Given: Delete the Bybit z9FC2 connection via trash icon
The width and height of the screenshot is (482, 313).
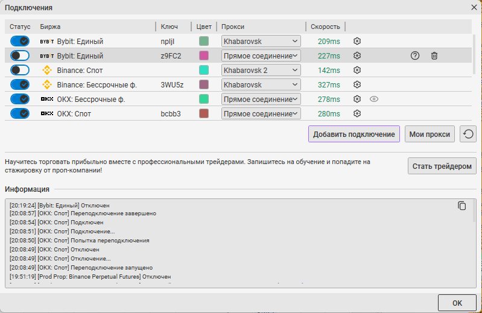Looking at the screenshot, I should click(x=434, y=55).
